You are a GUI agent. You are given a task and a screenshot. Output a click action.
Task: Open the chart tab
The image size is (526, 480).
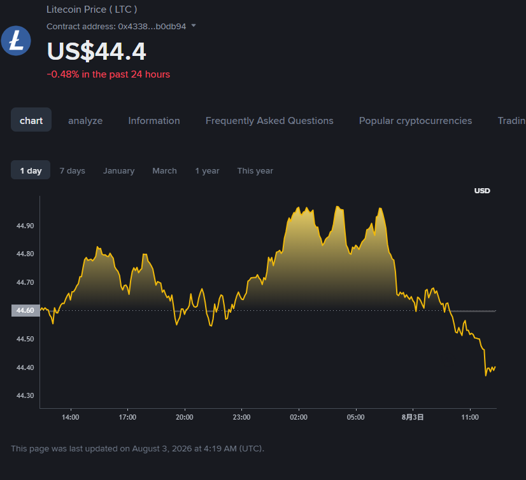pos(31,120)
